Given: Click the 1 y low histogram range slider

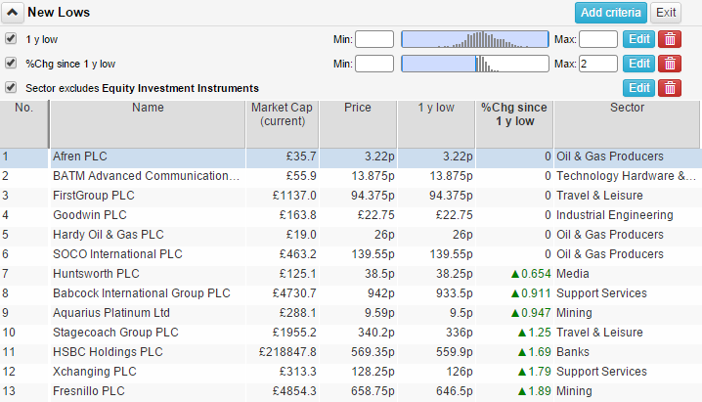Looking at the screenshot, I should point(475,39).
